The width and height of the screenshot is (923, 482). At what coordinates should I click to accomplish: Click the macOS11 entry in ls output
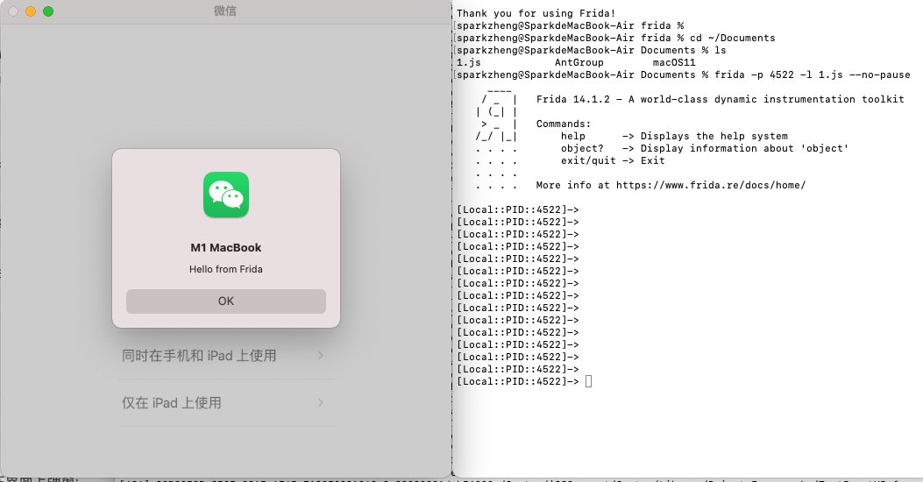tap(674, 62)
